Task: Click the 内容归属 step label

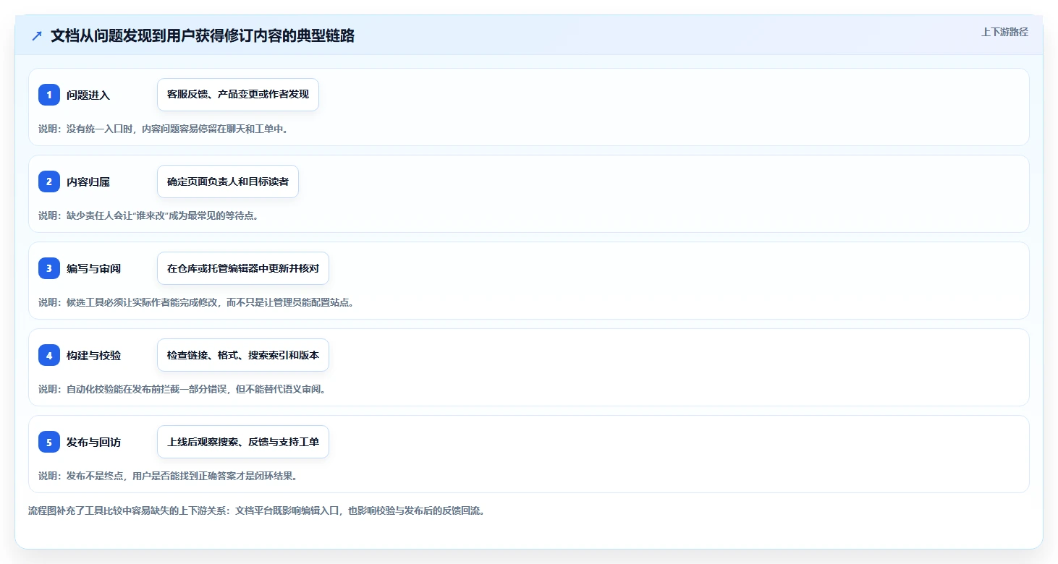Action: coord(88,181)
